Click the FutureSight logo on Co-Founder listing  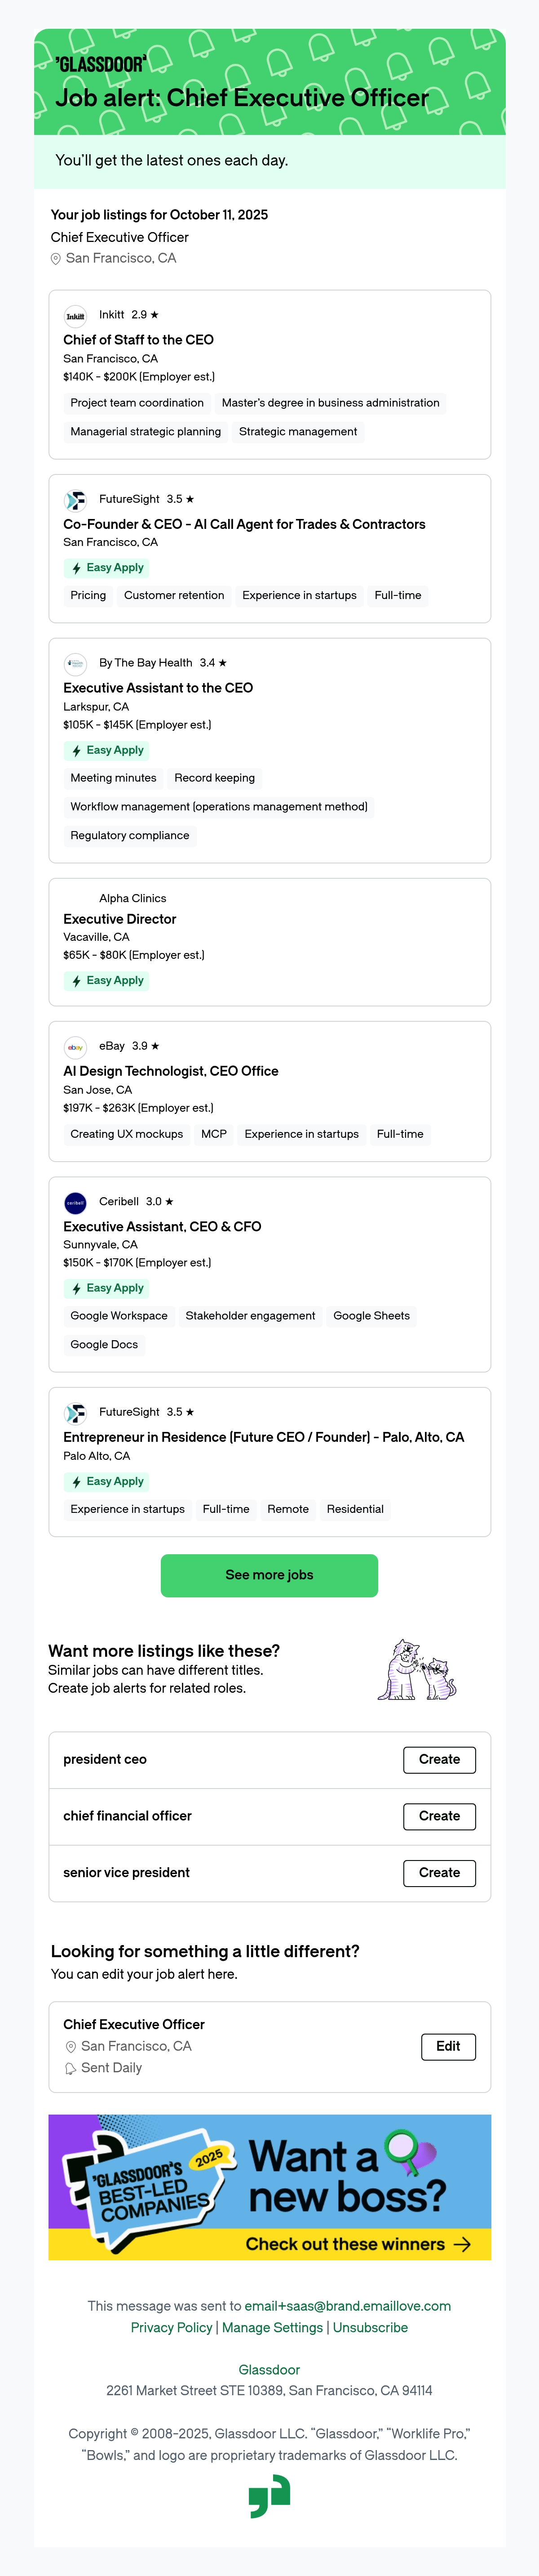tap(75, 500)
